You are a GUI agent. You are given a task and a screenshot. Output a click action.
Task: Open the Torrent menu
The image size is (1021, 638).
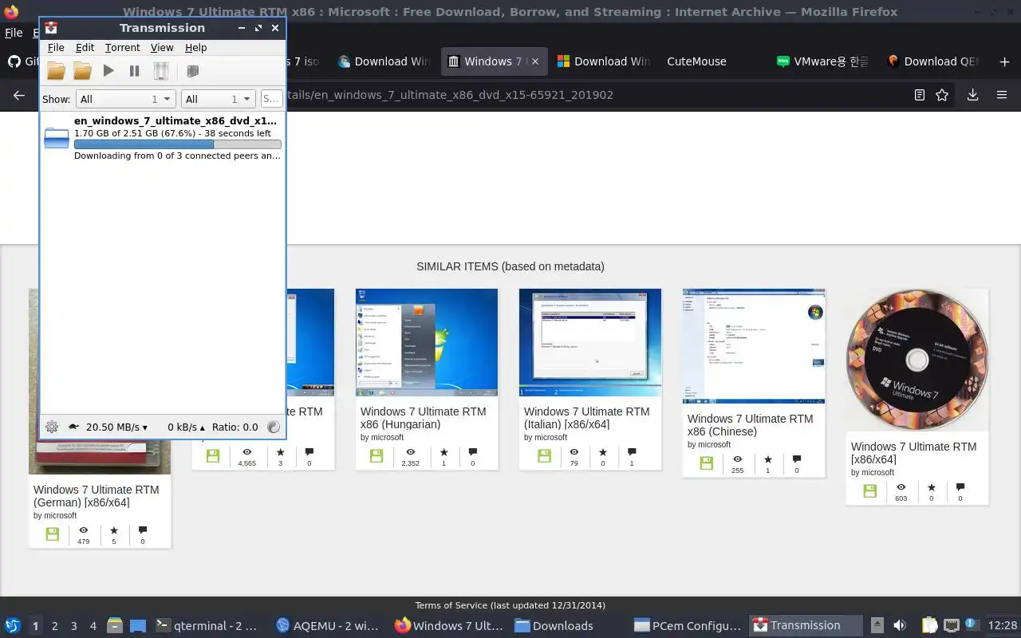click(122, 48)
